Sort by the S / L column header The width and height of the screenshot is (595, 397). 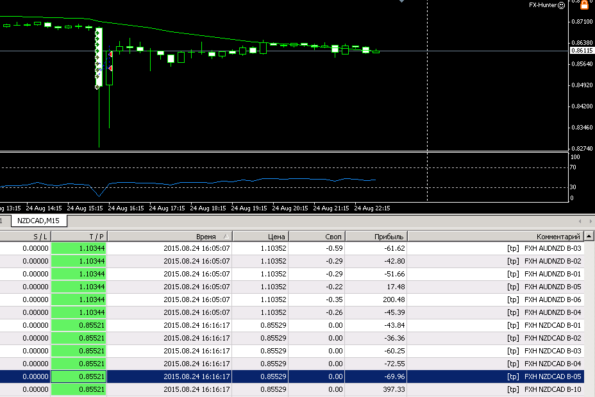click(x=25, y=237)
